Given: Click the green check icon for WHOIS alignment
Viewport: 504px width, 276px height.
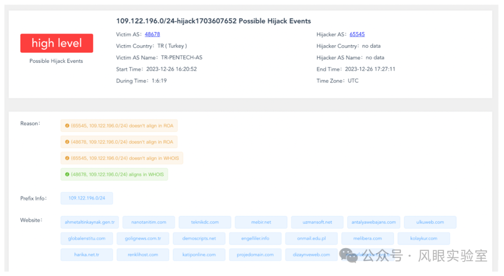Looking at the screenshot, I should 67,175.
